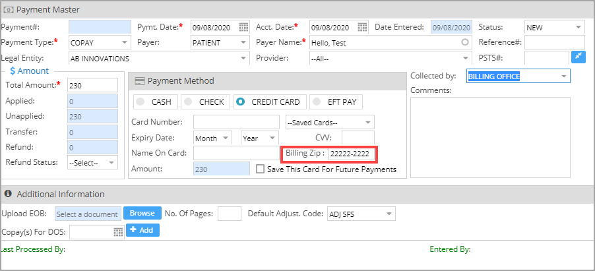Click the Name On Card field
The image size is (595, 271).
pyautogui.click(x=236, y=154)
